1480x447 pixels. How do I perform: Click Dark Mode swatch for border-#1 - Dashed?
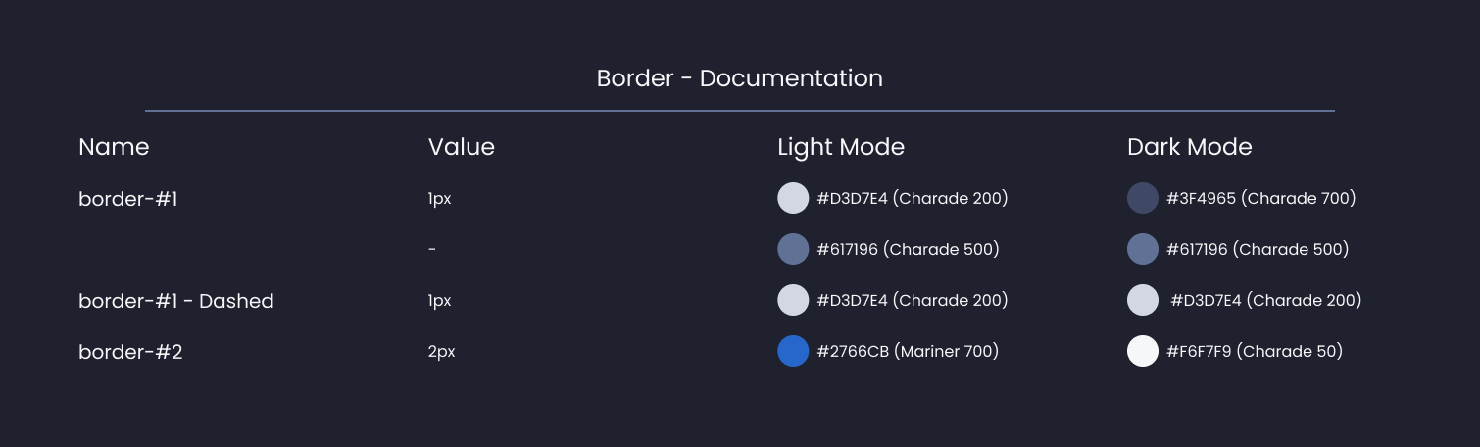point(1143,300)
